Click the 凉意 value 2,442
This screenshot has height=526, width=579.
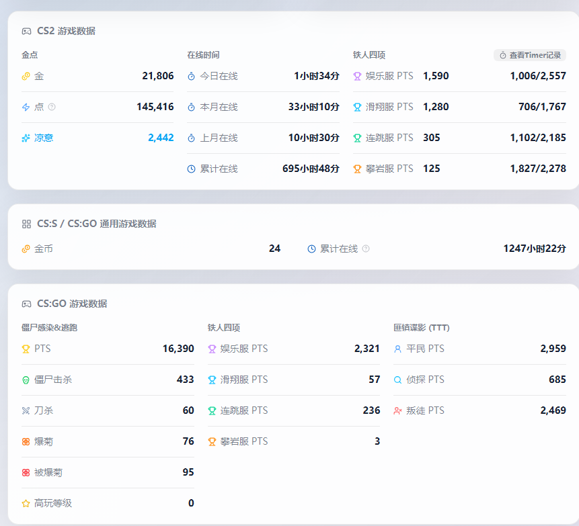tap(161, 138)
